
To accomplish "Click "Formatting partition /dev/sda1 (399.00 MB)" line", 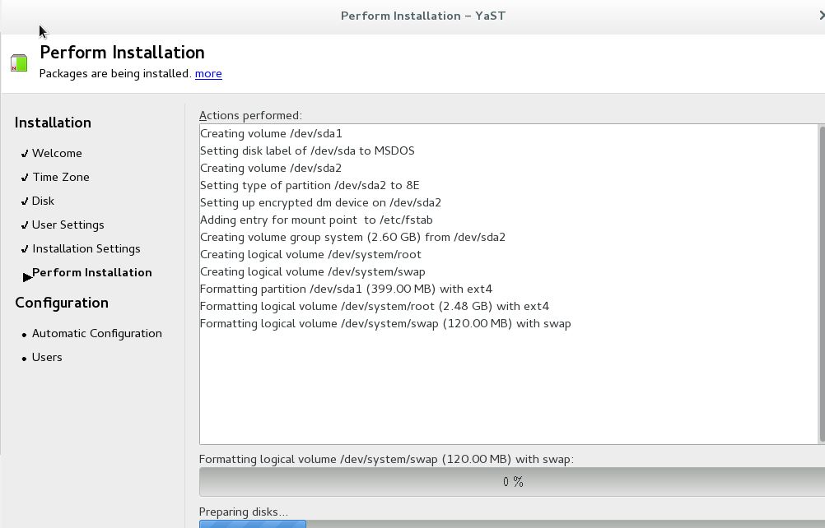I will pos(346,289).
